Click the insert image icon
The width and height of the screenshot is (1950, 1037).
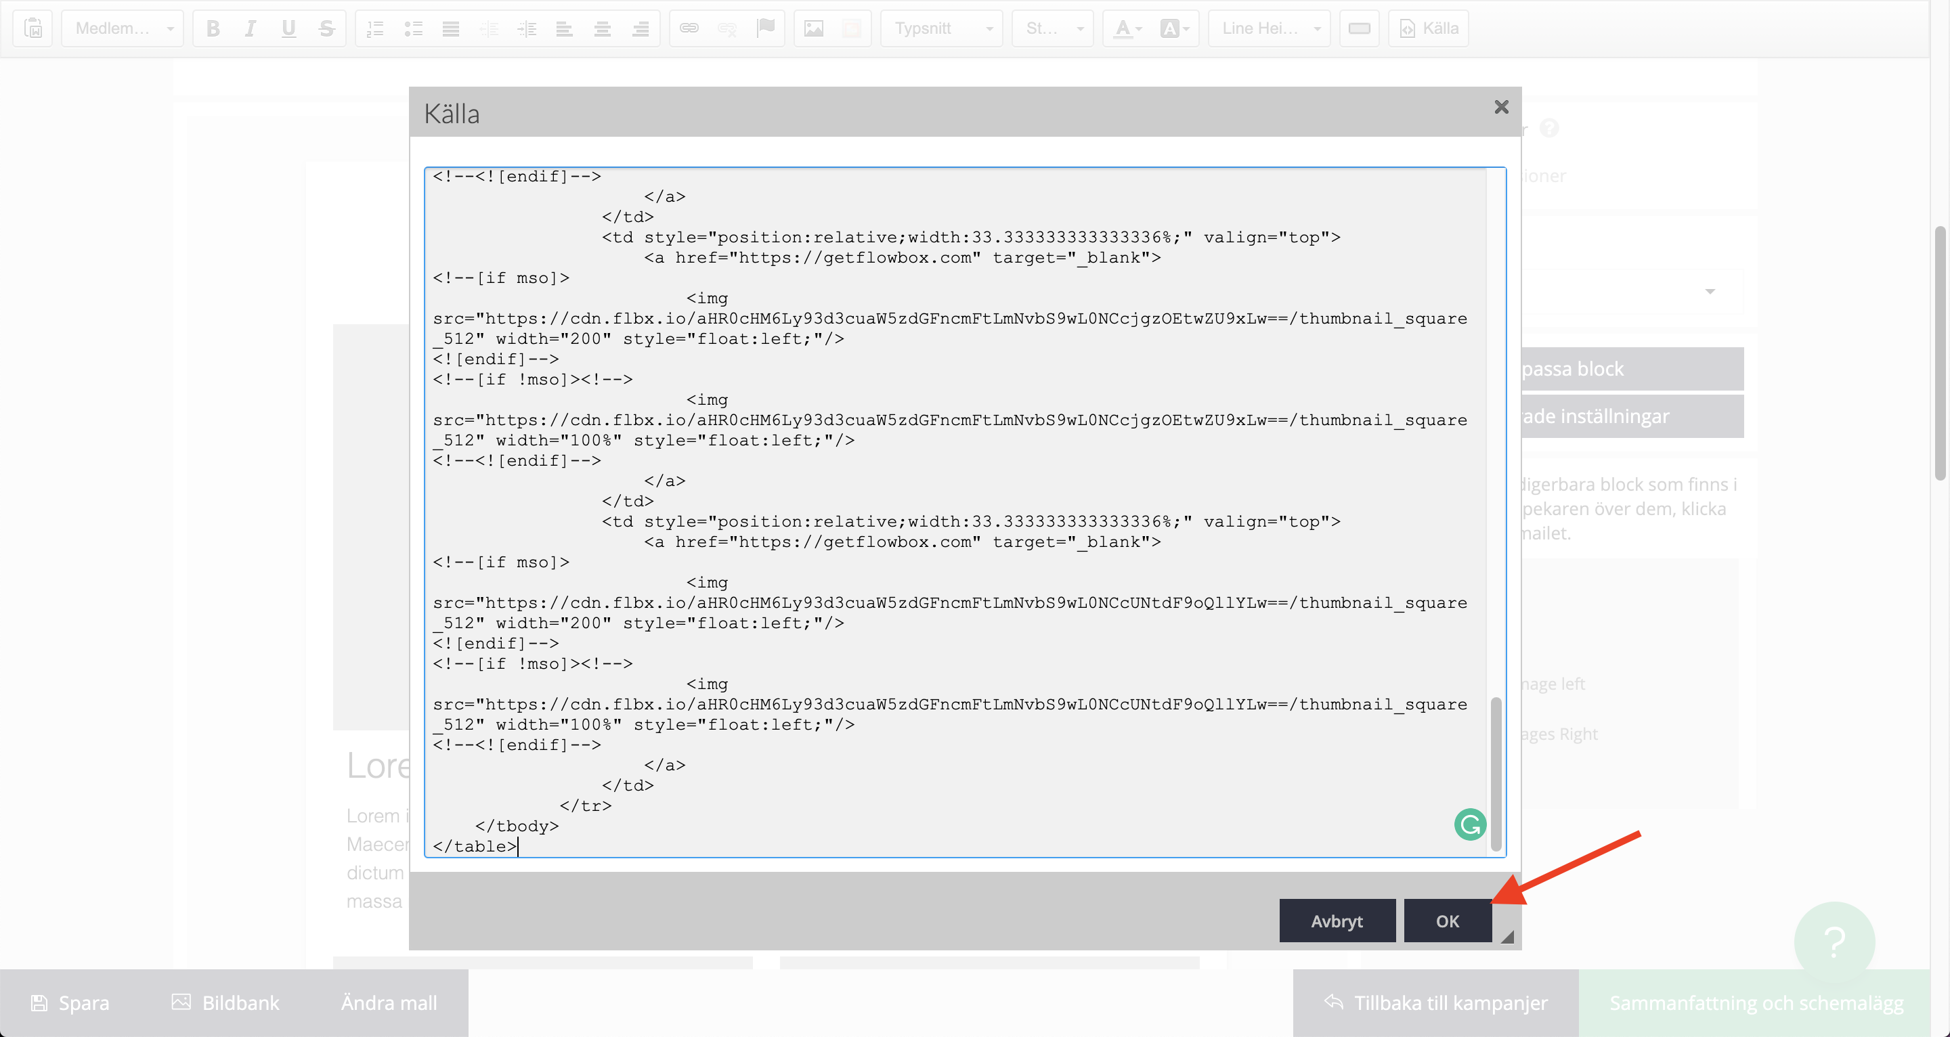814,28
